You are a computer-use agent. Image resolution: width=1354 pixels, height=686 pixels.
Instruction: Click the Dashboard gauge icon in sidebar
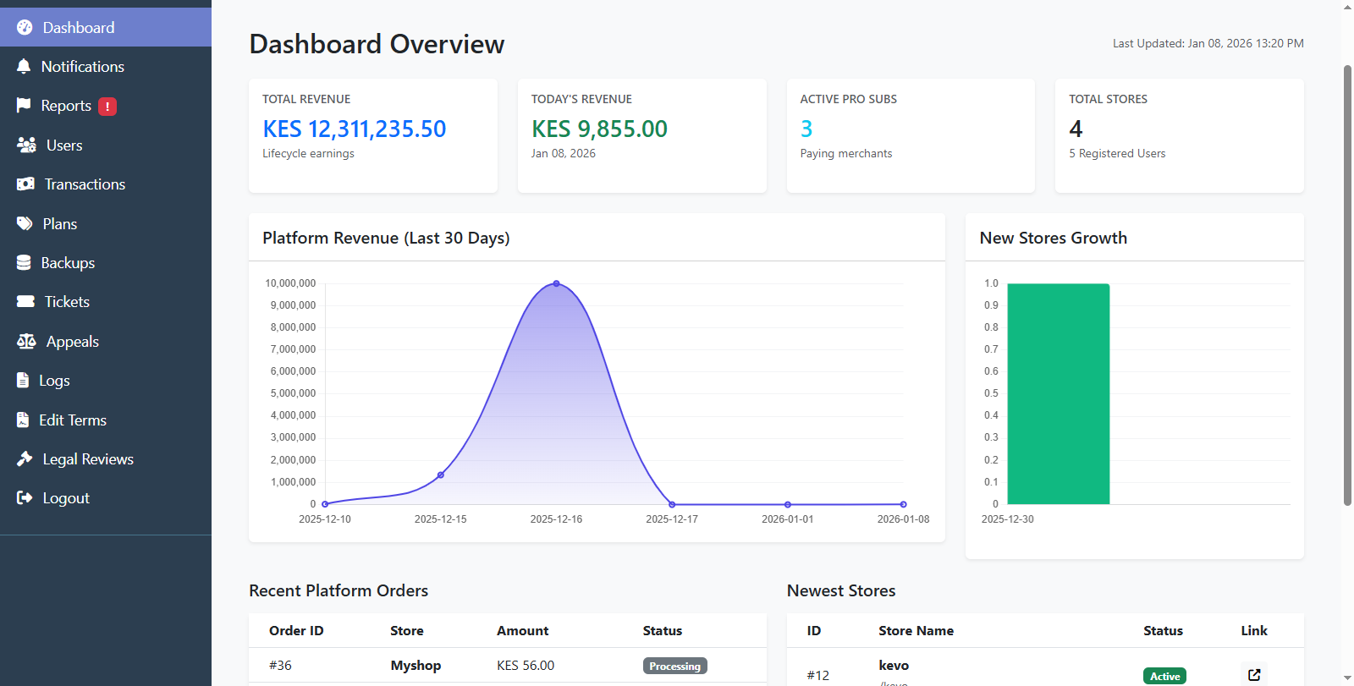coord(25,28)
